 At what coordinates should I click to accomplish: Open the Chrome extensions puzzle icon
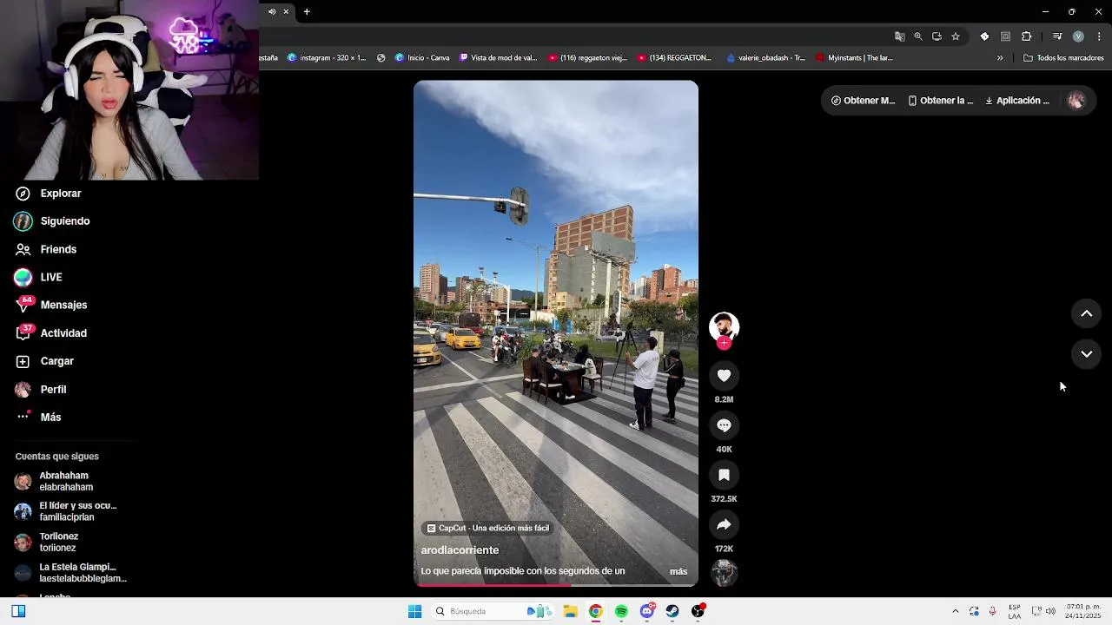tap(1027, 36)
